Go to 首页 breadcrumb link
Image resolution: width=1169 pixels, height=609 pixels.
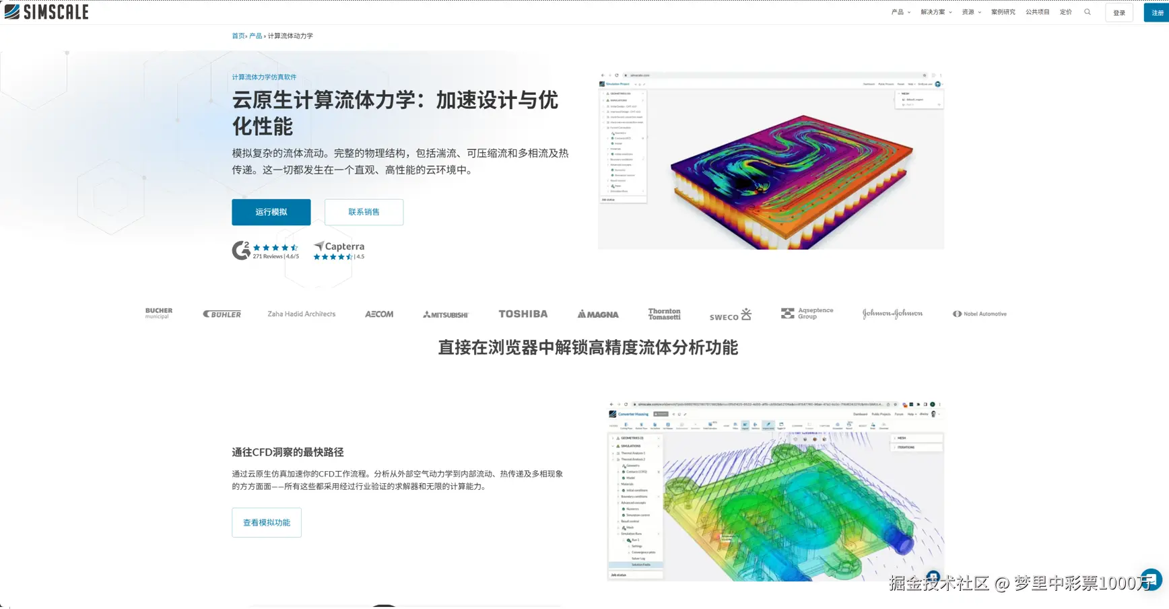point(238,36)
